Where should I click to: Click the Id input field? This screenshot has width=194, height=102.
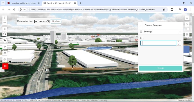[158, 43]
